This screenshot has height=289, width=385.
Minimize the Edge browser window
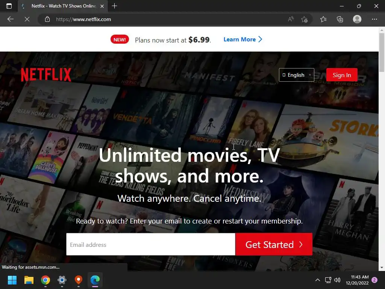point(341,6)
